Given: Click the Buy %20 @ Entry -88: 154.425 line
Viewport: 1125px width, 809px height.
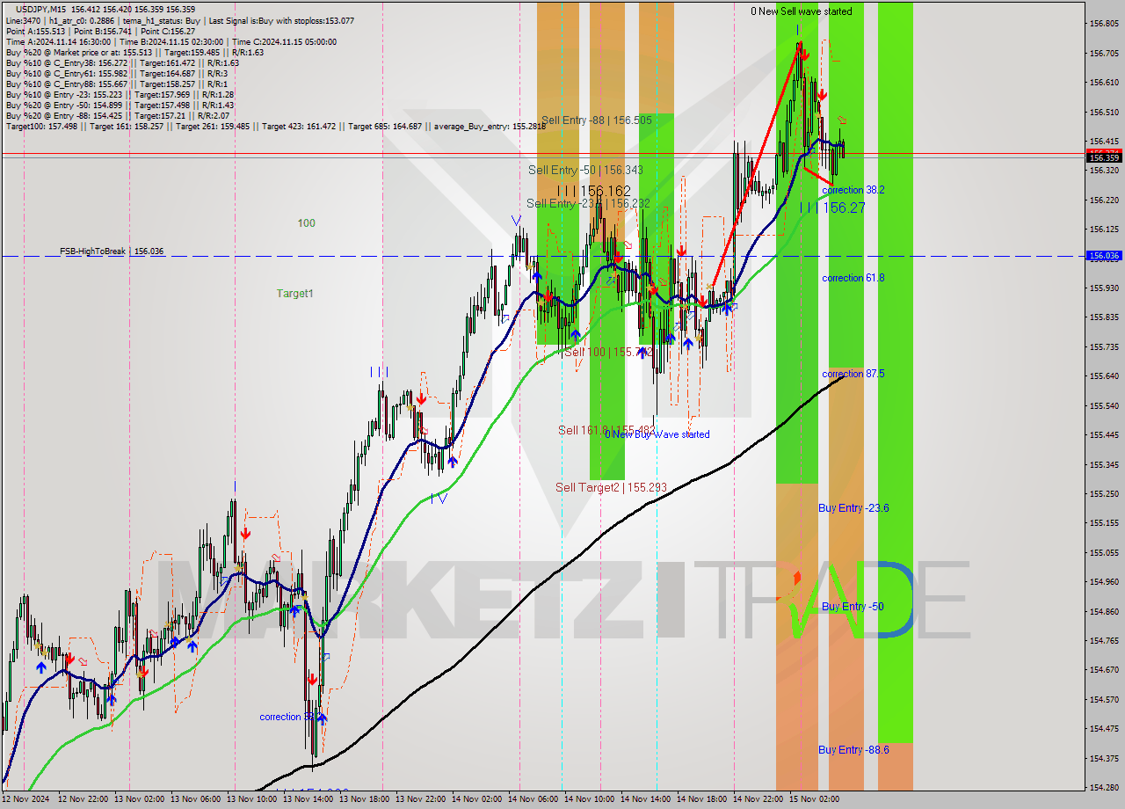Looking at the screenshot, I should (x=118, y=115).
